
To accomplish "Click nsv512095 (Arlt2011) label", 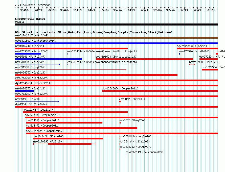I will pos(204,62).
